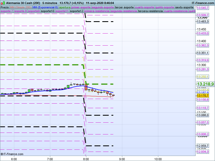Select the Precio legend label
215x161 pixels.
pos(5,7)
